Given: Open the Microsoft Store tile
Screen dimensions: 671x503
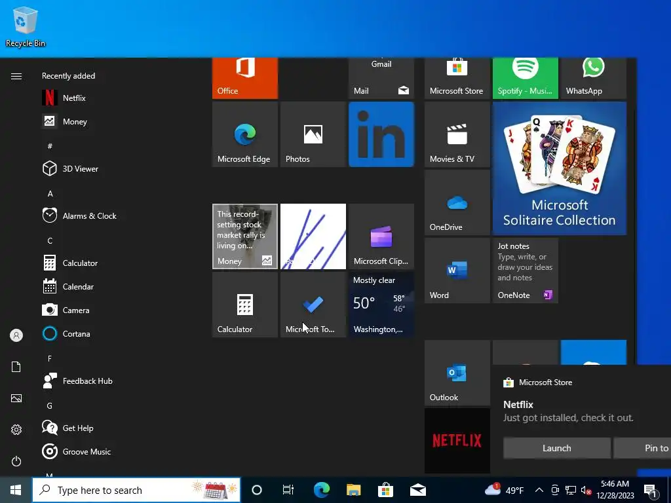Looking at the screenshot, I should click(x=457, y=79).
